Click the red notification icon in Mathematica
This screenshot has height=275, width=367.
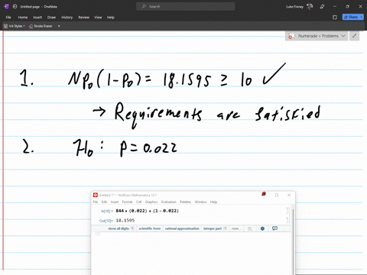pos(264,194)
